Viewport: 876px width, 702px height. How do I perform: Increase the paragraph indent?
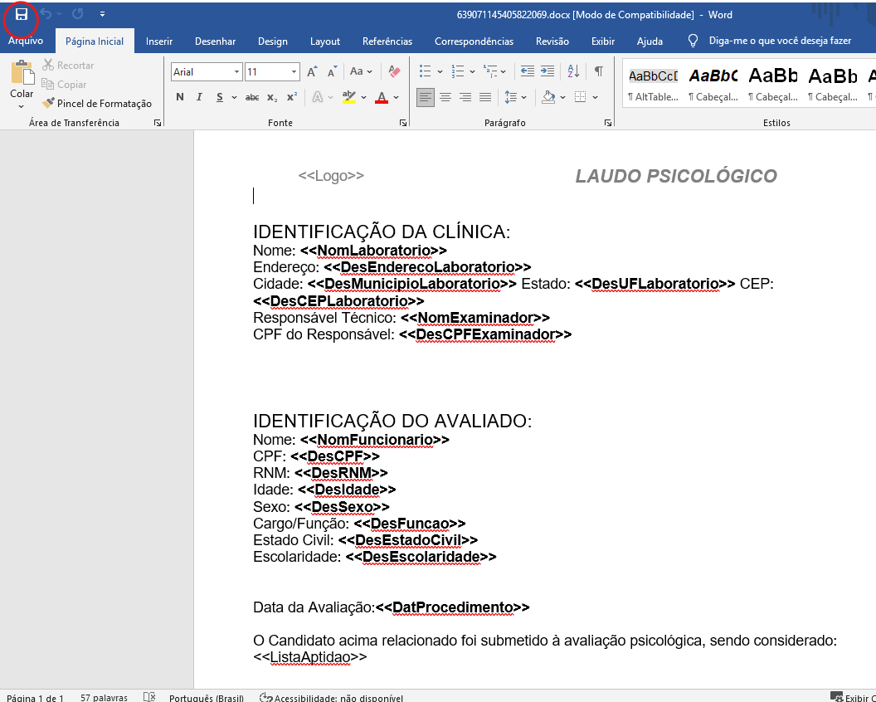(x=547, y=71)
